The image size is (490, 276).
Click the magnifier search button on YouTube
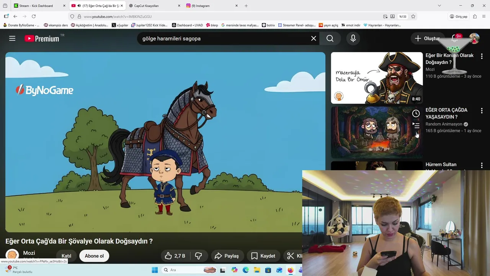point(330,38)
